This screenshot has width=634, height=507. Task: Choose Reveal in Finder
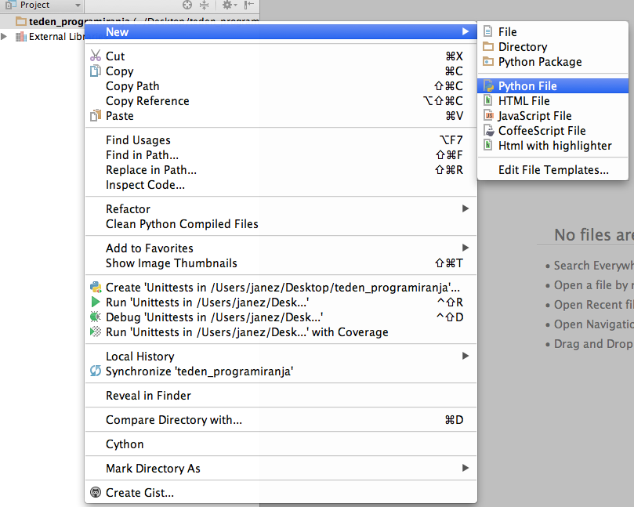(148, 396)
